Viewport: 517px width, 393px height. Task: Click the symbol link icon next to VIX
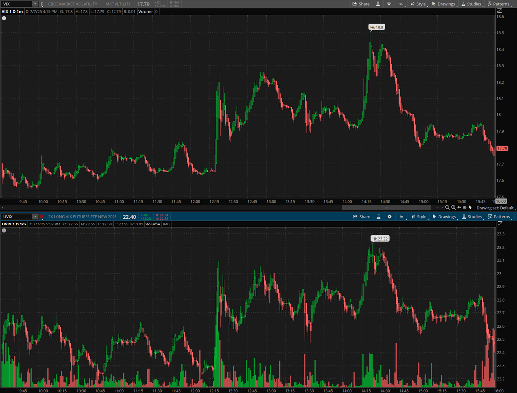[42, 4]
